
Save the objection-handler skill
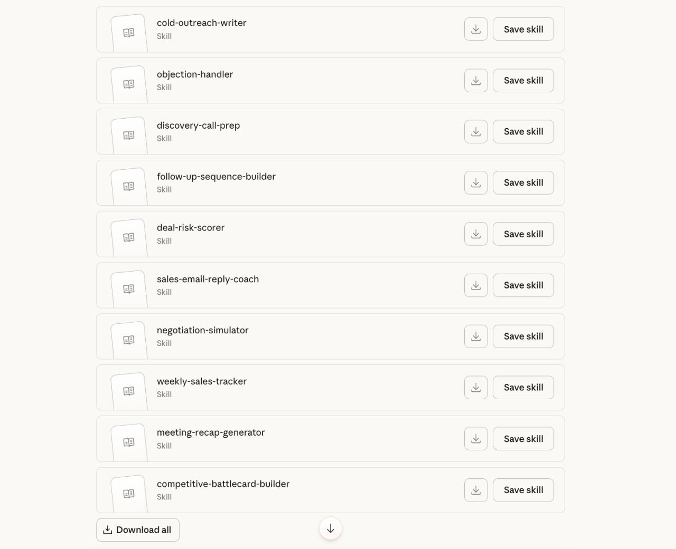pos(523,80)
